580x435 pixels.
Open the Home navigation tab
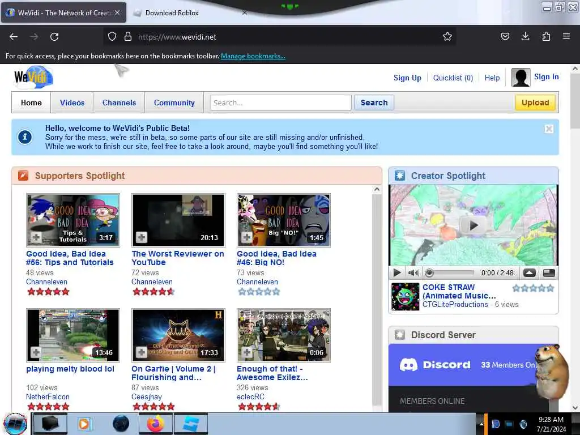[x=31, y=103]
